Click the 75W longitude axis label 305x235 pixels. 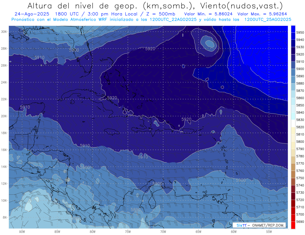point(128,232)
